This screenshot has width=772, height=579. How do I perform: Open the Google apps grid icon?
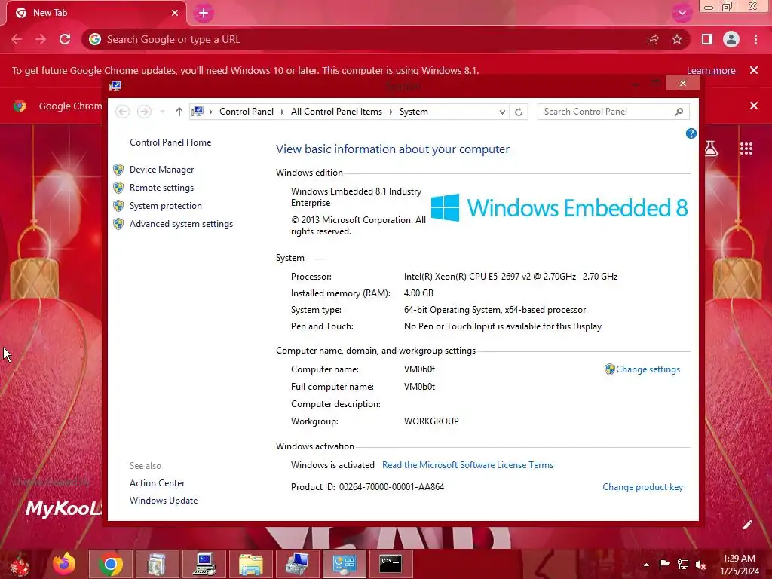point(746,149)
